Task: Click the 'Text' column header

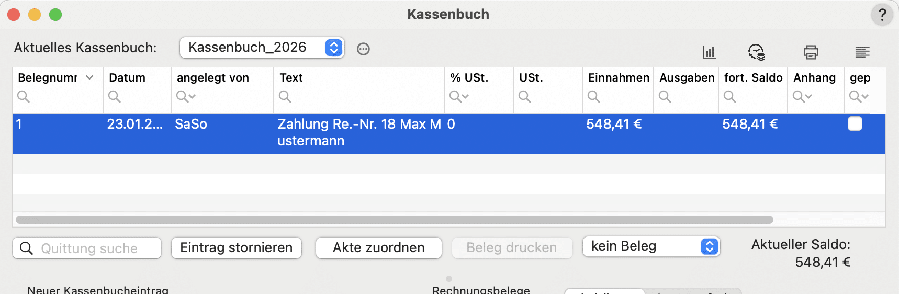Action: pos(291,78)
